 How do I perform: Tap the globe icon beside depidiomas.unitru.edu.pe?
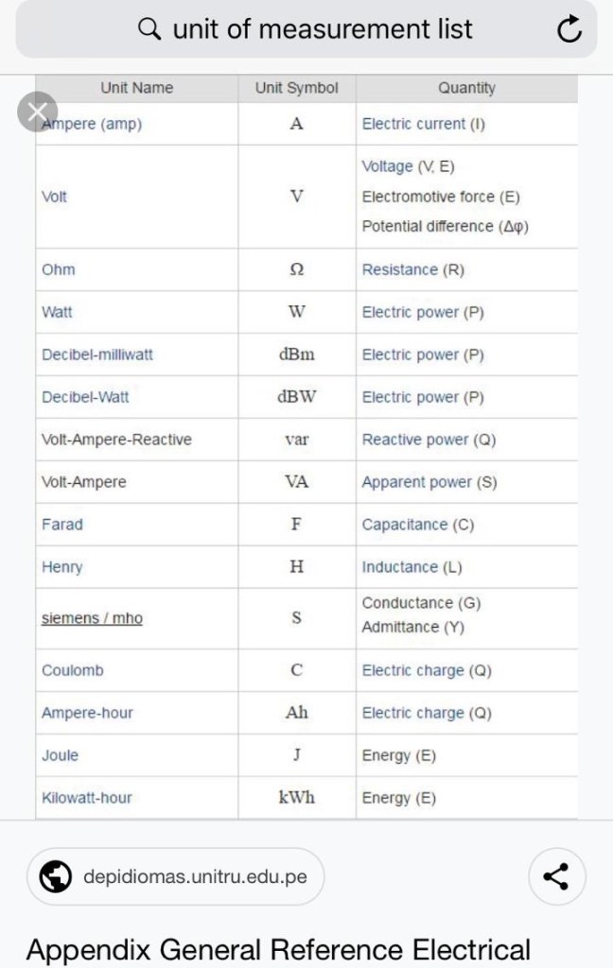[57, 876]
